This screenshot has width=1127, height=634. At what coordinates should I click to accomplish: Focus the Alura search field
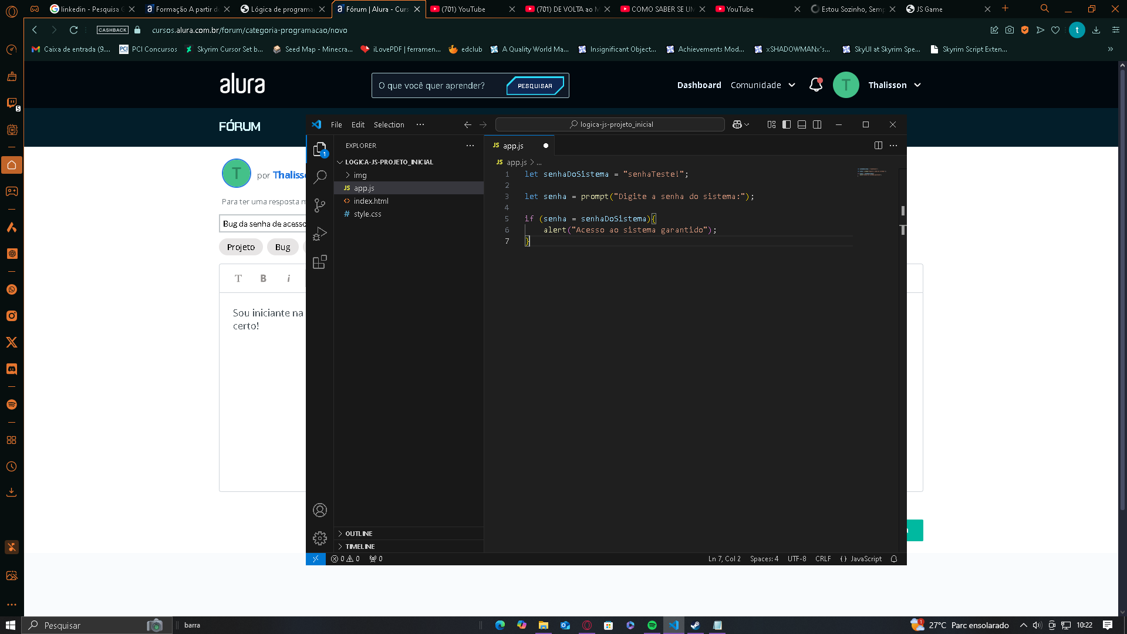click(440, 86)
